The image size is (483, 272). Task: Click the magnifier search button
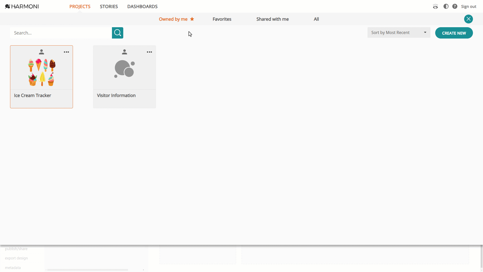[x=117, y=33]
